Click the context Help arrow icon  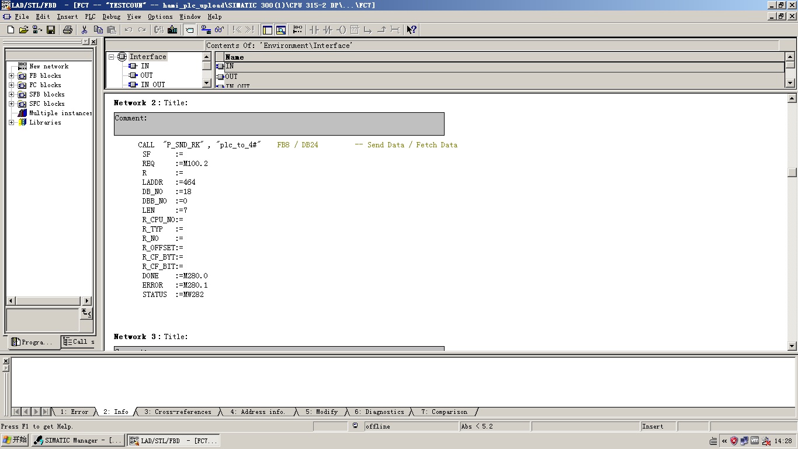(x=411, y=30)
